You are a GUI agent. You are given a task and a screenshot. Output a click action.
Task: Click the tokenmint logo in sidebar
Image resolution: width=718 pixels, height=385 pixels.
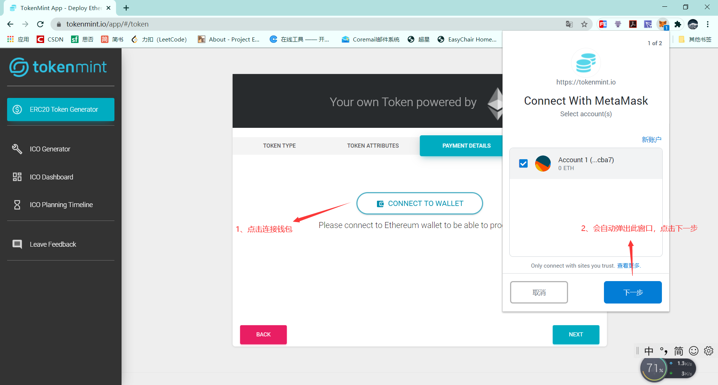click(58, 67)
